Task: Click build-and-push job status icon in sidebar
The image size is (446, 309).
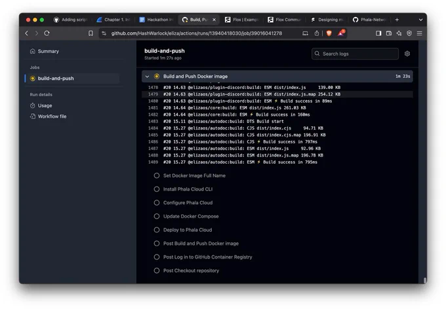Action: pyautogui.click(x=33, y=79)
